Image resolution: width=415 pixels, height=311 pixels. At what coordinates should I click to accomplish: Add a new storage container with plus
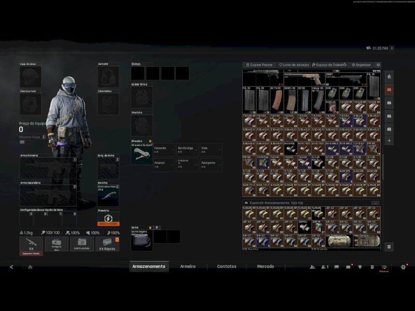[389, 140]
